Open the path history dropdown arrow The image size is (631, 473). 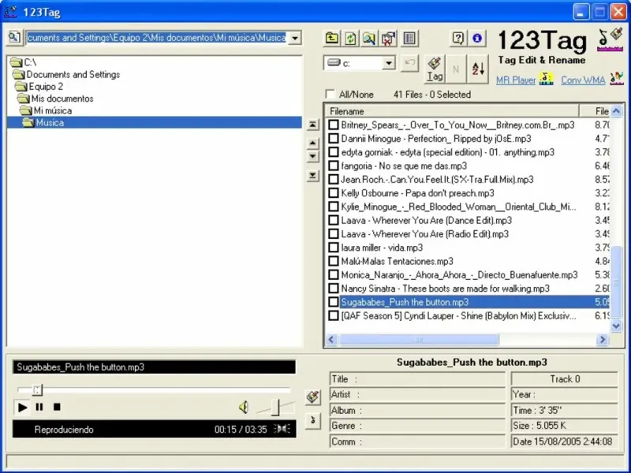pos(295,38)
